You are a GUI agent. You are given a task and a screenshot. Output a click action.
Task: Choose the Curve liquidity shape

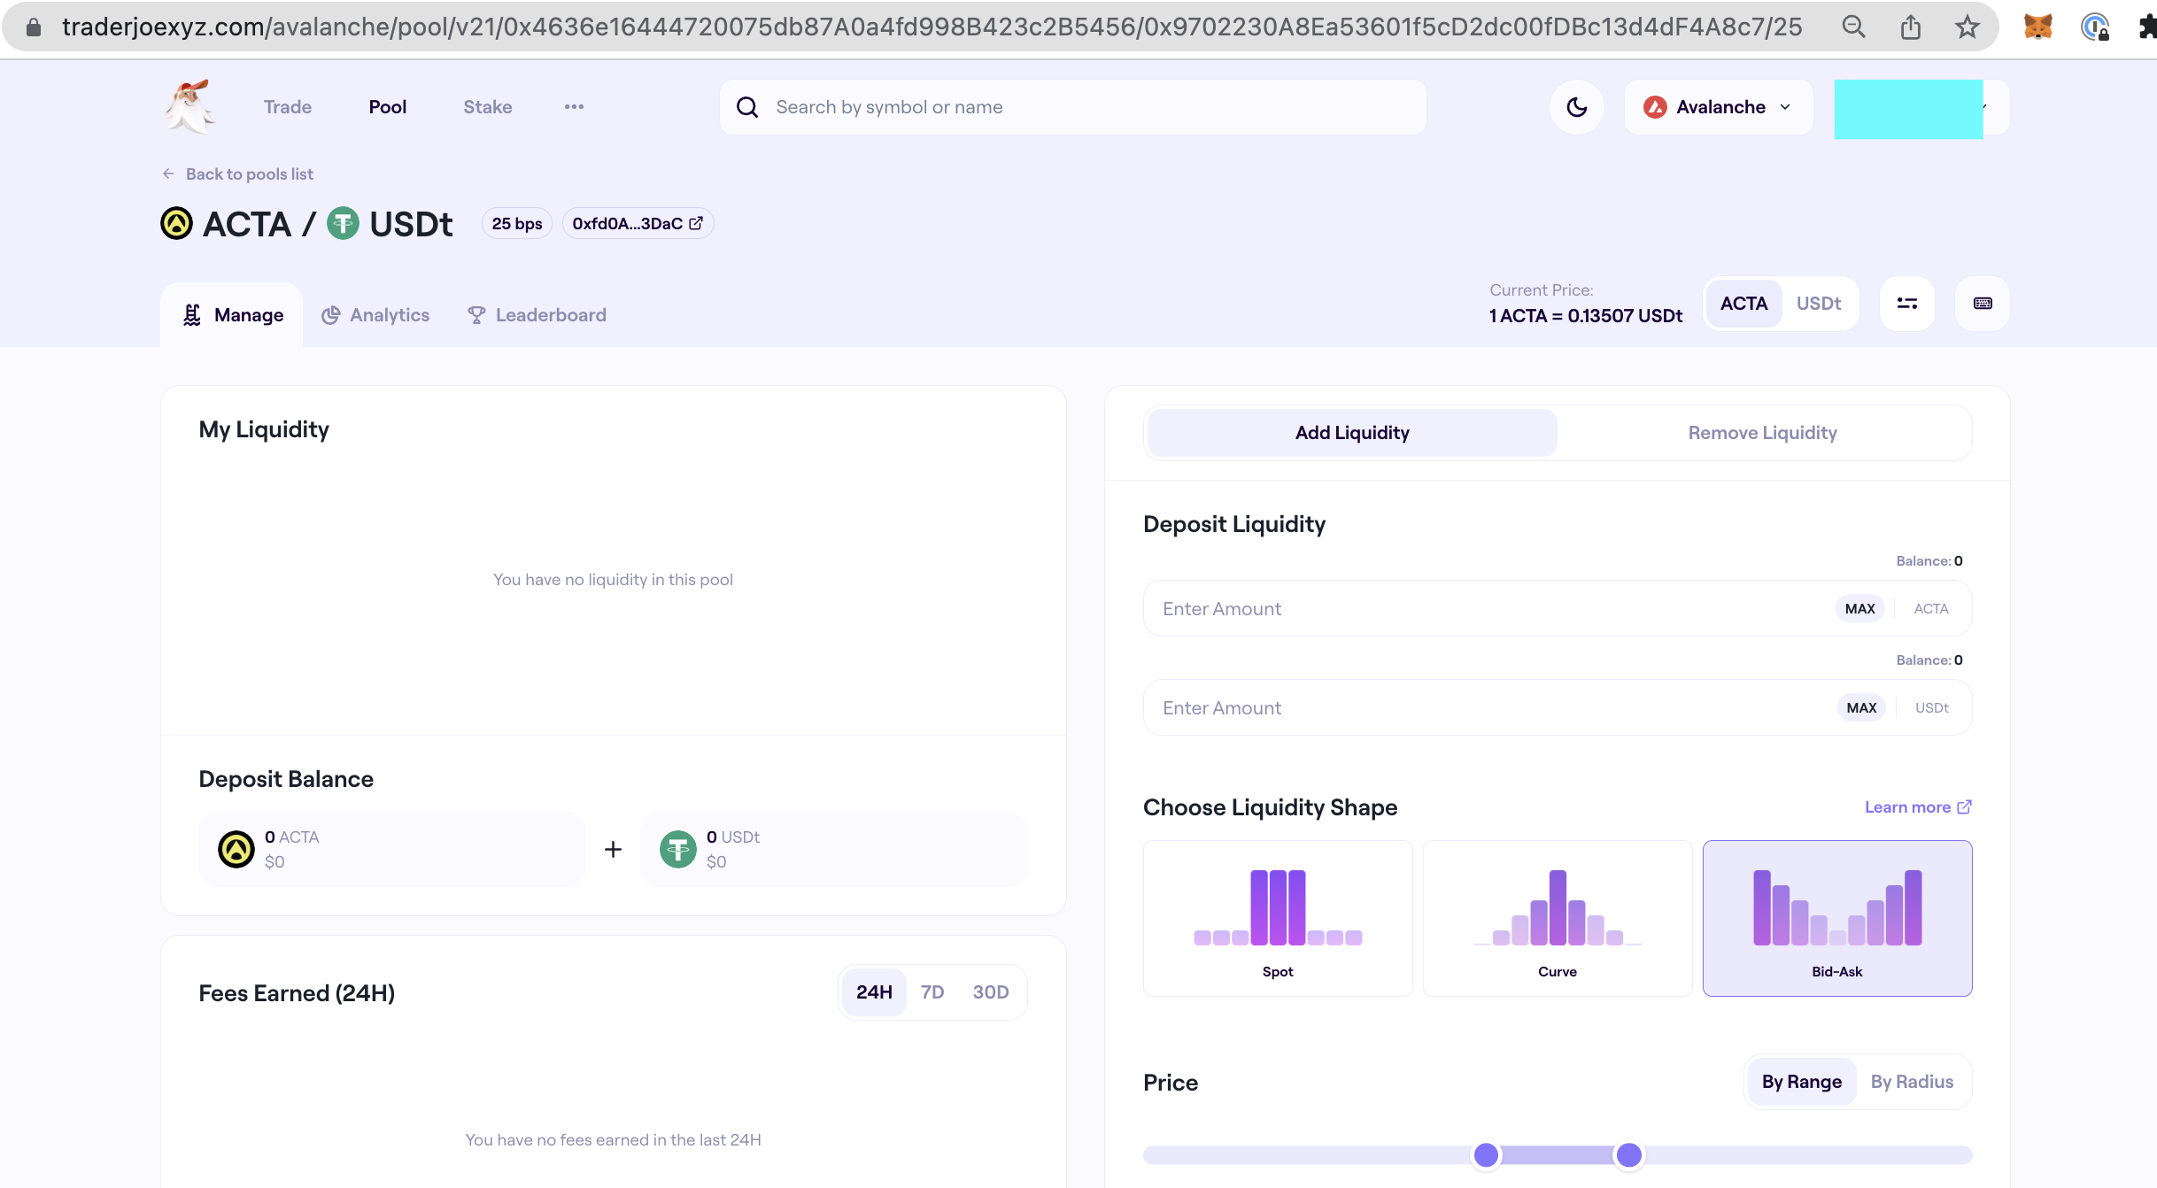[1557, 918]
